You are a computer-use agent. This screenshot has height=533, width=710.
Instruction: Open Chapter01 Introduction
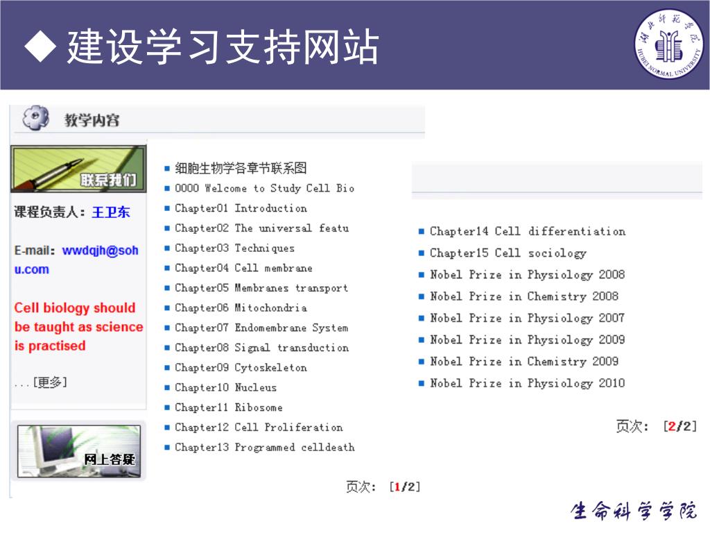pyautogui.click(x=241, y=208)
